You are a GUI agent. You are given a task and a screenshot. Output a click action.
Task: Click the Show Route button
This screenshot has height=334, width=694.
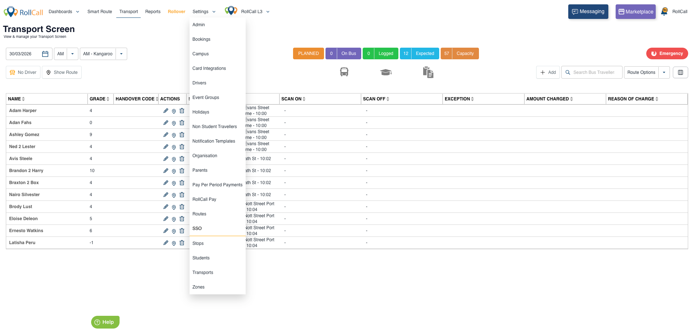coord(62,72)
